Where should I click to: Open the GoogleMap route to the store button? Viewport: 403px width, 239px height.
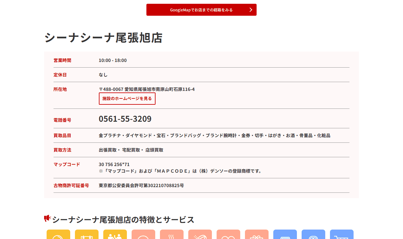point(201,10)
